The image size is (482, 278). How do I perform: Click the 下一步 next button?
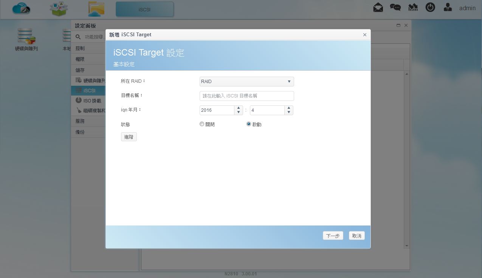tap(333, 236)
